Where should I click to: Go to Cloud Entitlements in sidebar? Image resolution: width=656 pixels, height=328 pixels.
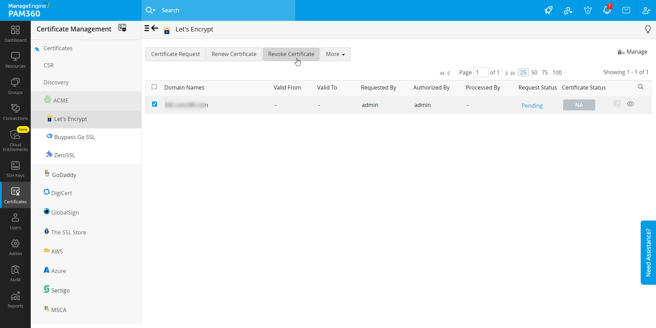tap(15, 140)
